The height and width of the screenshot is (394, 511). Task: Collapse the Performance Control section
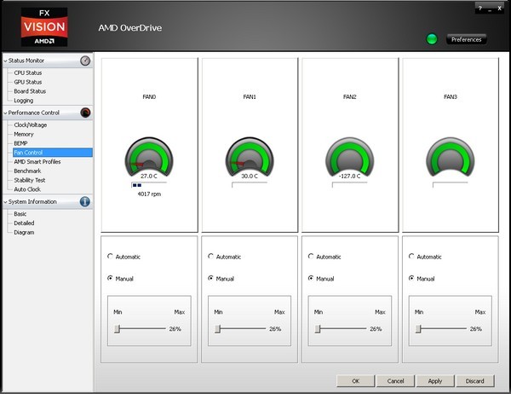click(x=3, y=113)
